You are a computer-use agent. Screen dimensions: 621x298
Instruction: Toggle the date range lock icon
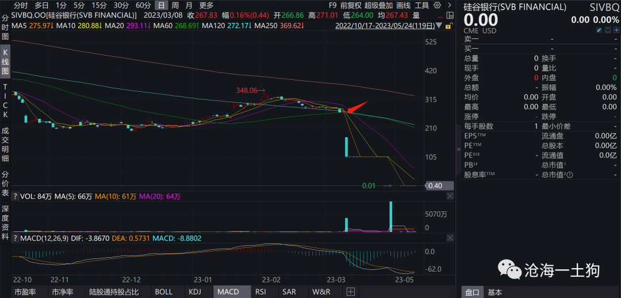(448, 26)
